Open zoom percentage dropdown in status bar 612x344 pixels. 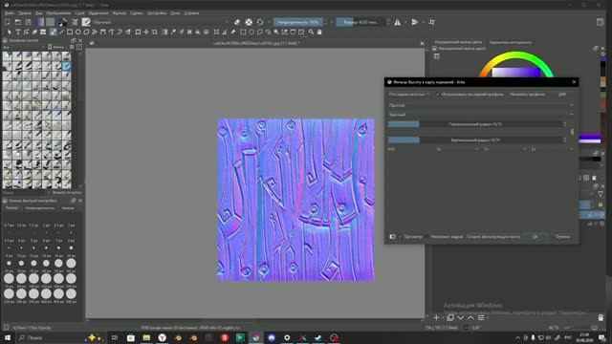(x=555, y=328)
